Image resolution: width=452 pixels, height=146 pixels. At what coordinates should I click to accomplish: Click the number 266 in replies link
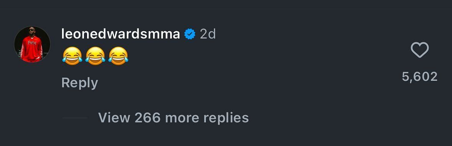pos(147,118)
